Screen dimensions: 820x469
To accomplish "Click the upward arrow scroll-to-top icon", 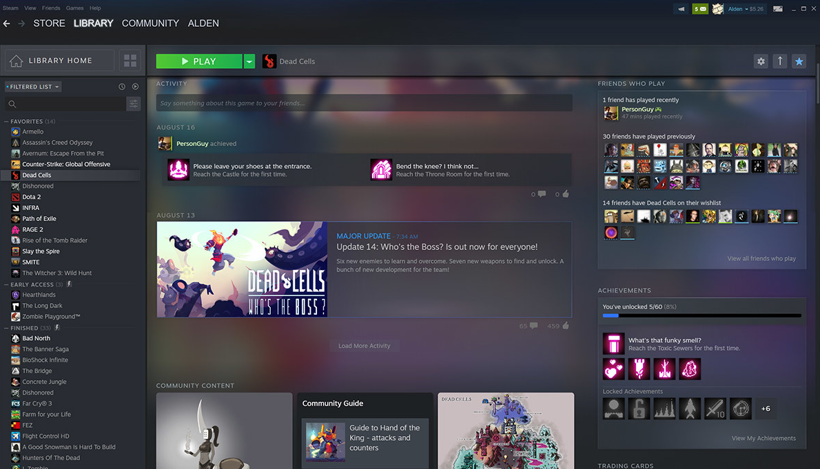I will [x=780, y=61].
